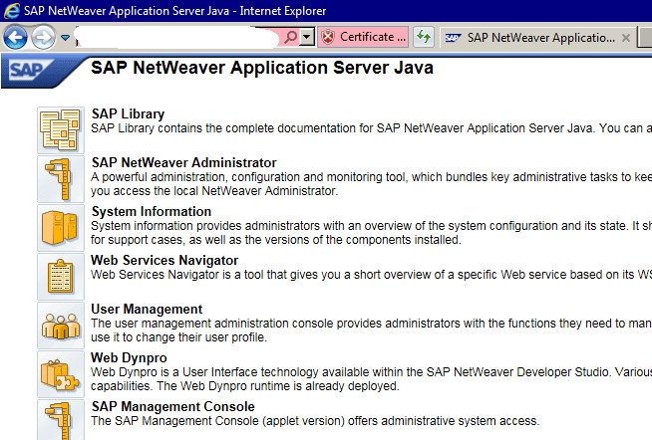Click the text 'SAP Library contains the complete documentation'
The height and width of the screenshot is (440, 652).
pyautogui.click(x=224, y=128)
